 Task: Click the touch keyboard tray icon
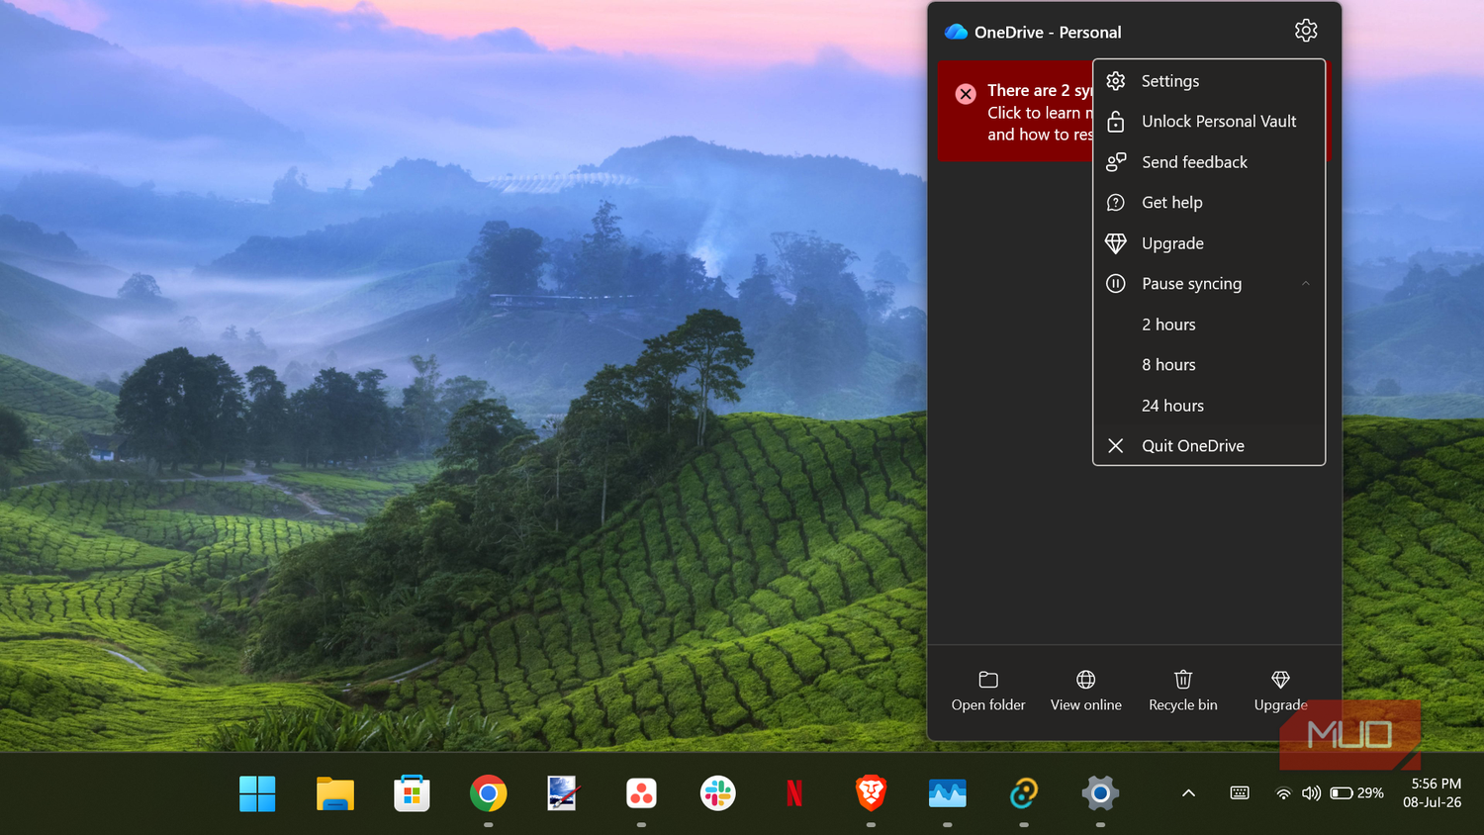(x=1240, y=793)
